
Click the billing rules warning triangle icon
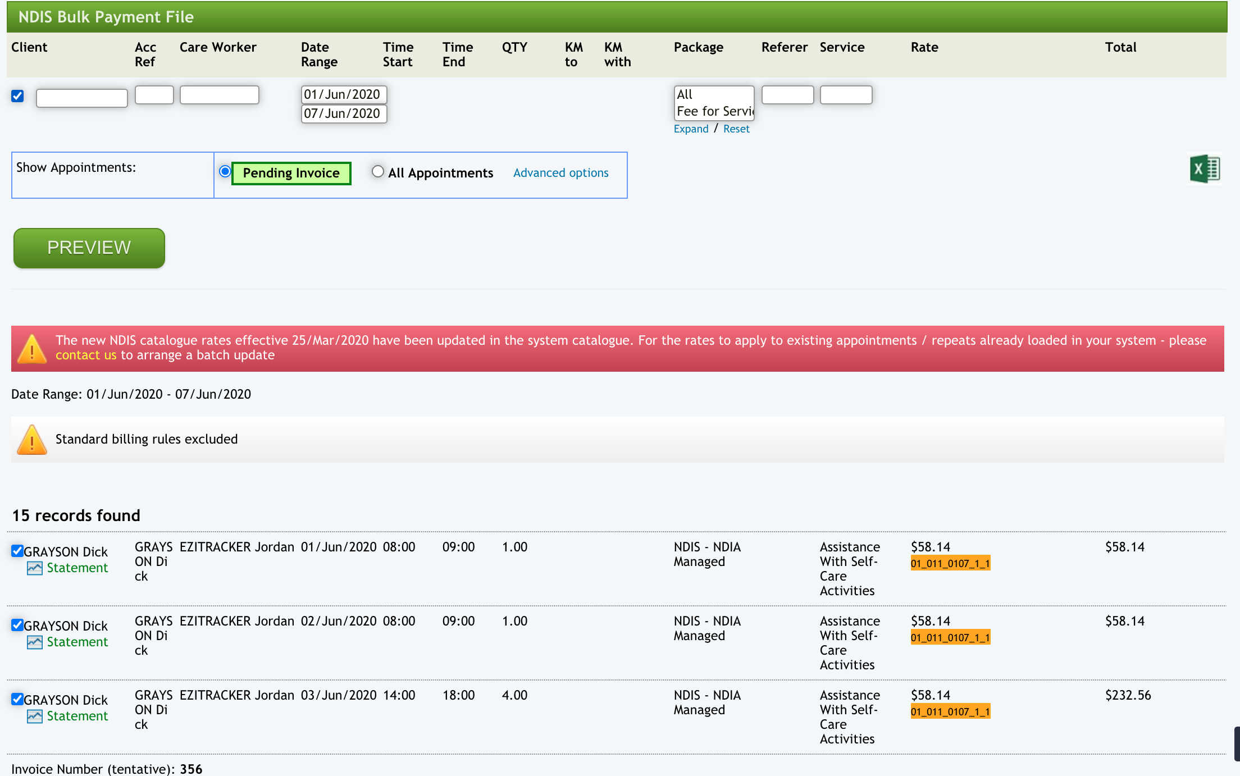pos(32,440)
